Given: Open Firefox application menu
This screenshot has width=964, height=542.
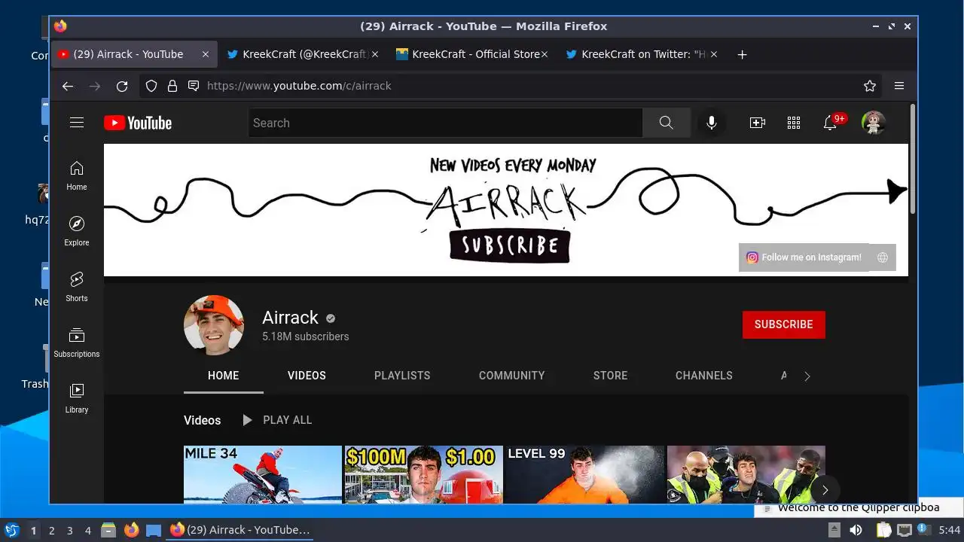Looking at the screenshot, I should 899,86.
